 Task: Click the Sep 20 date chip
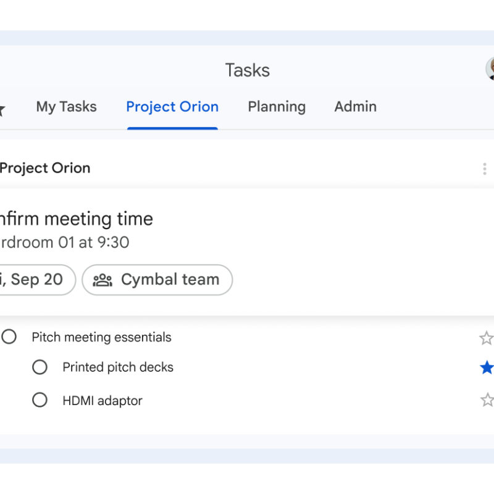[34, 280]
